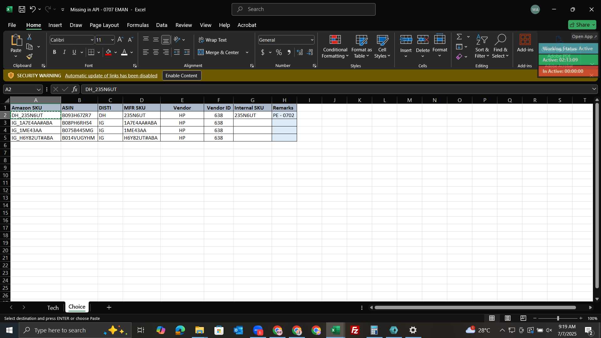The height and width of the screenshot is (338, 601).
Task: Click the Cut scissors icon
Action: [x=29, y=37]
